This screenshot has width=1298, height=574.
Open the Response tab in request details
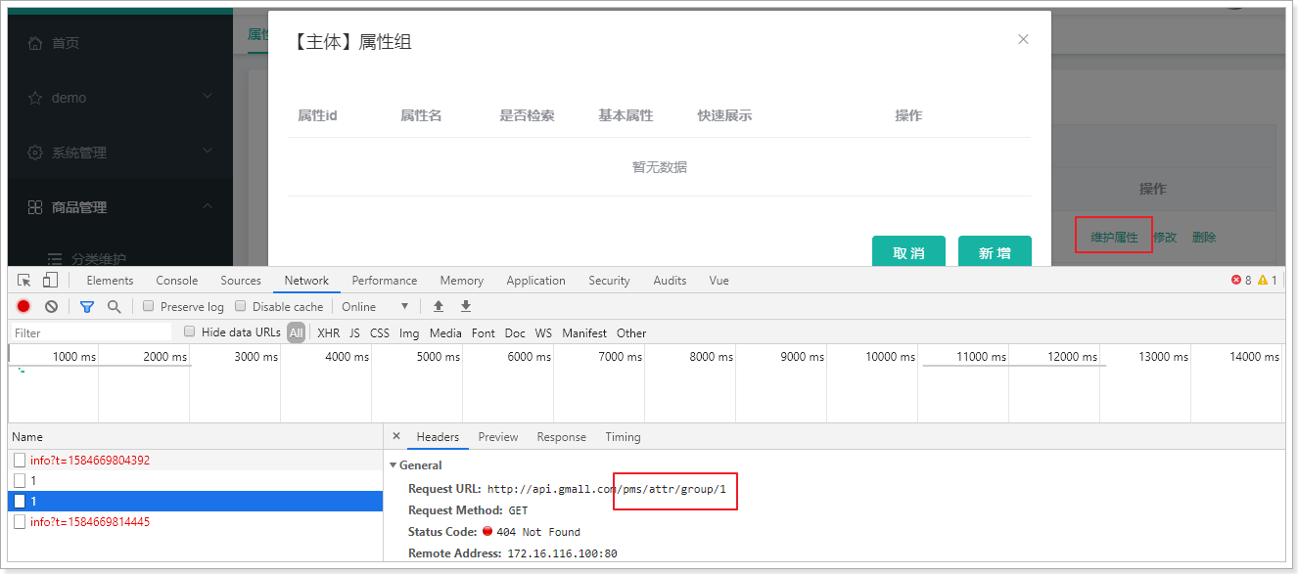(561, 437)
